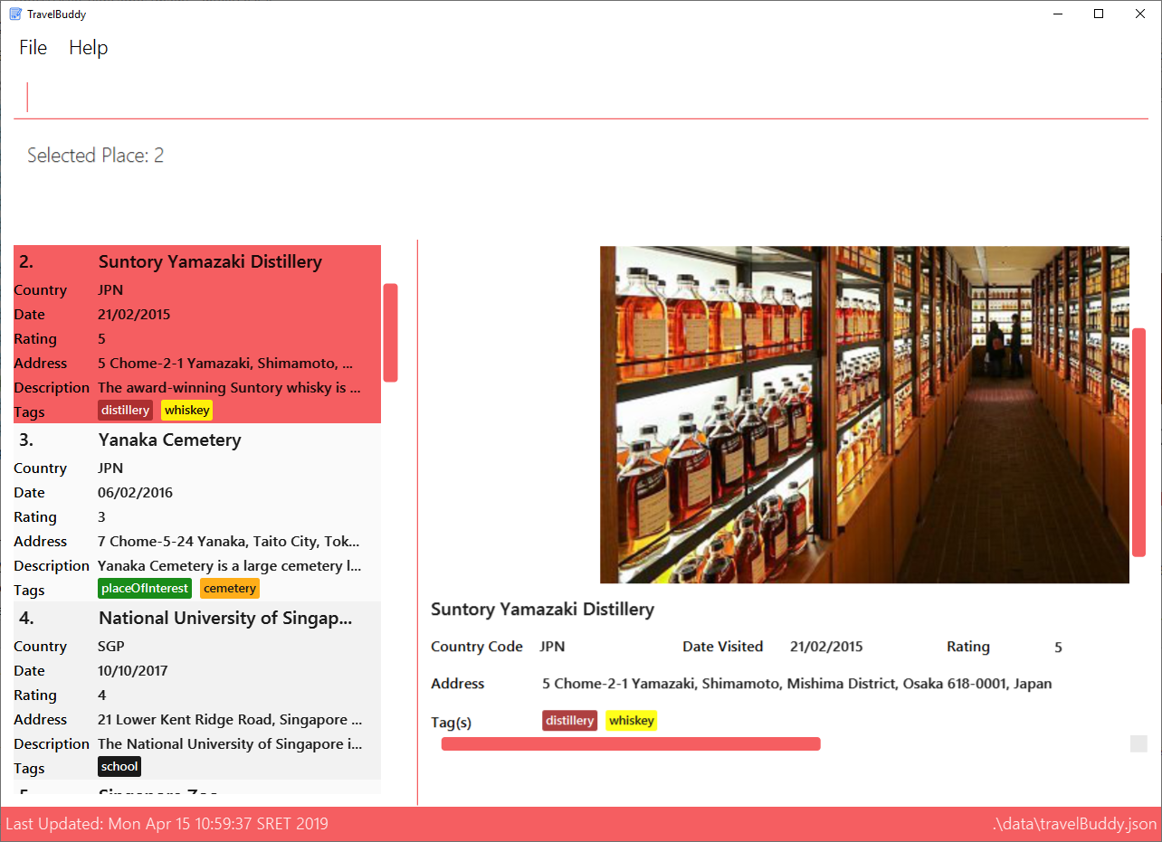The width and height of the screenshot is (1162, 842).
Task: Click the distillery photo in details panel
Action: pos(864,414)
